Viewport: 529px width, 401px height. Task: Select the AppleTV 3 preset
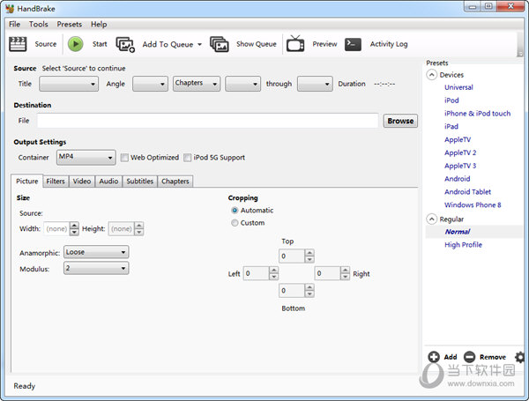coord(460,166)
